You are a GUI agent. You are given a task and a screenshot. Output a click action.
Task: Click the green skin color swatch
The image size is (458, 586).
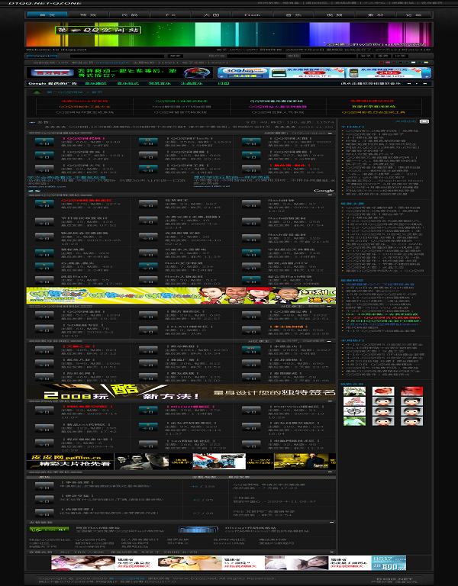426,63
